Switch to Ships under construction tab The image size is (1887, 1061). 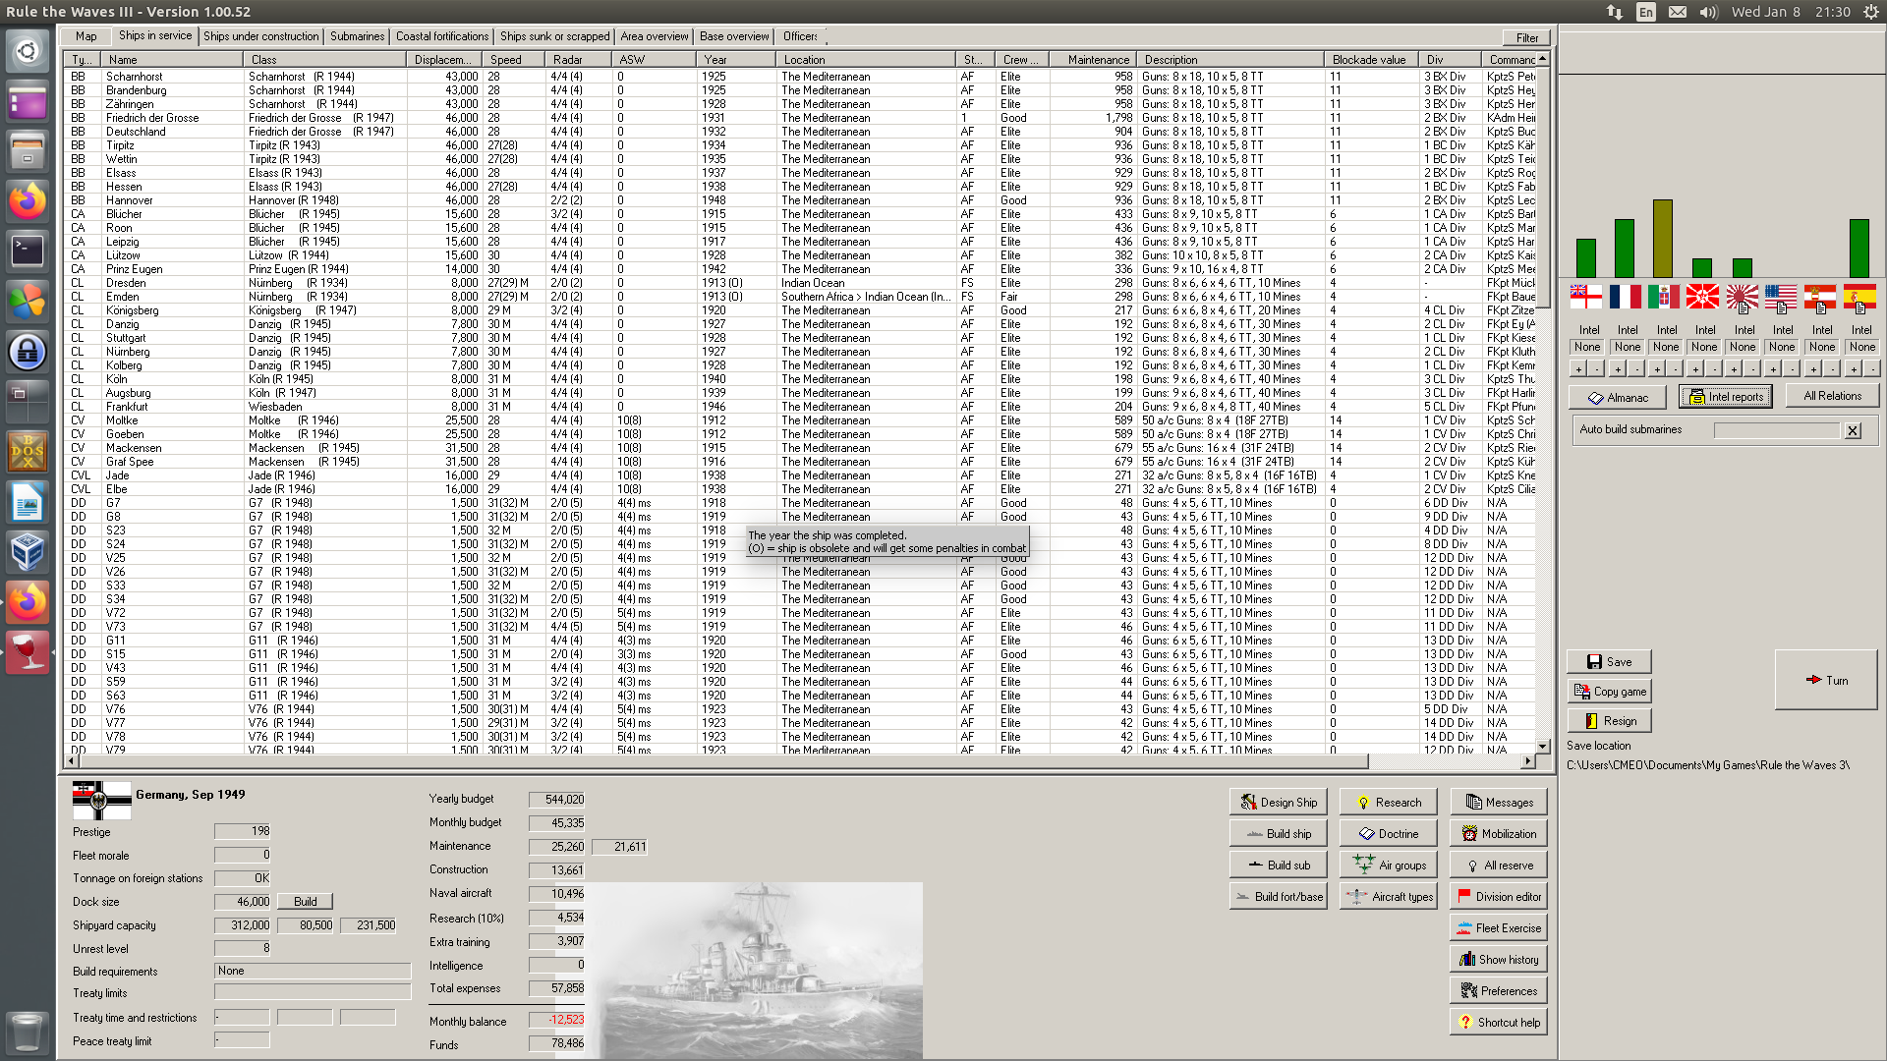(x=261, y=36)
